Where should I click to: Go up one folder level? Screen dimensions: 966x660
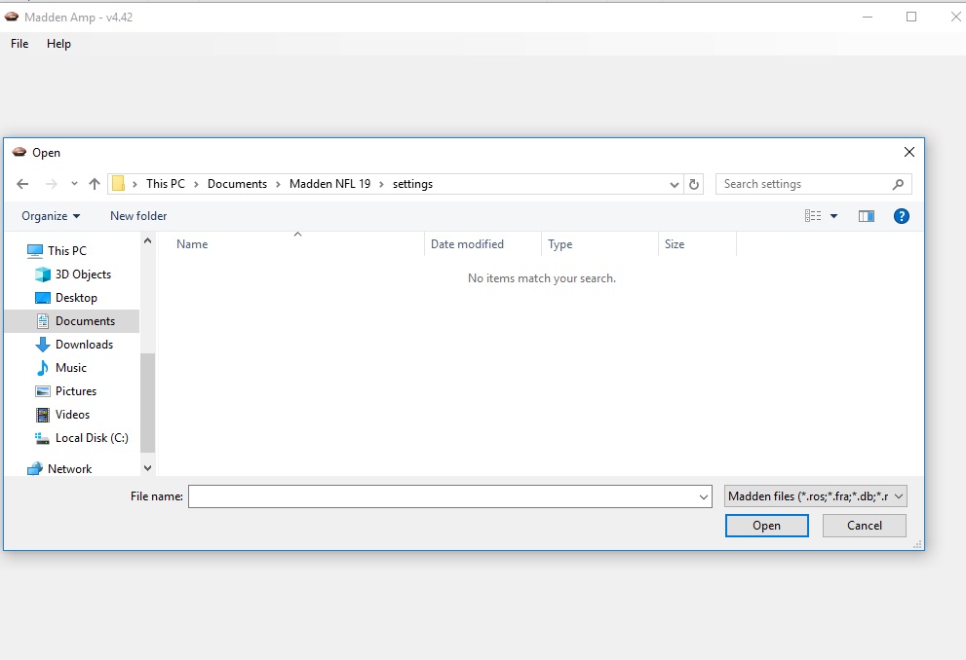95,184
